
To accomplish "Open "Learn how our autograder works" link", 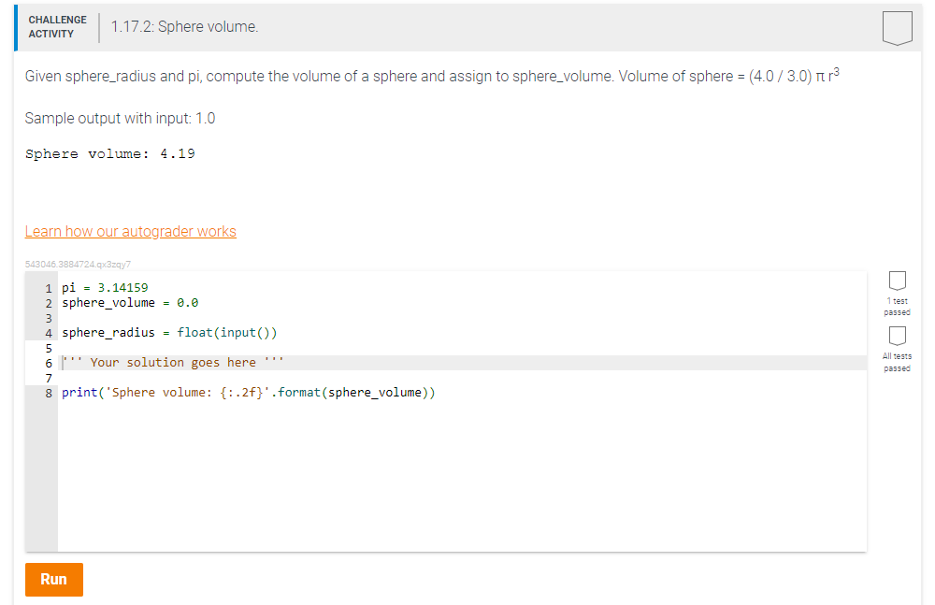I will (130, 231).
